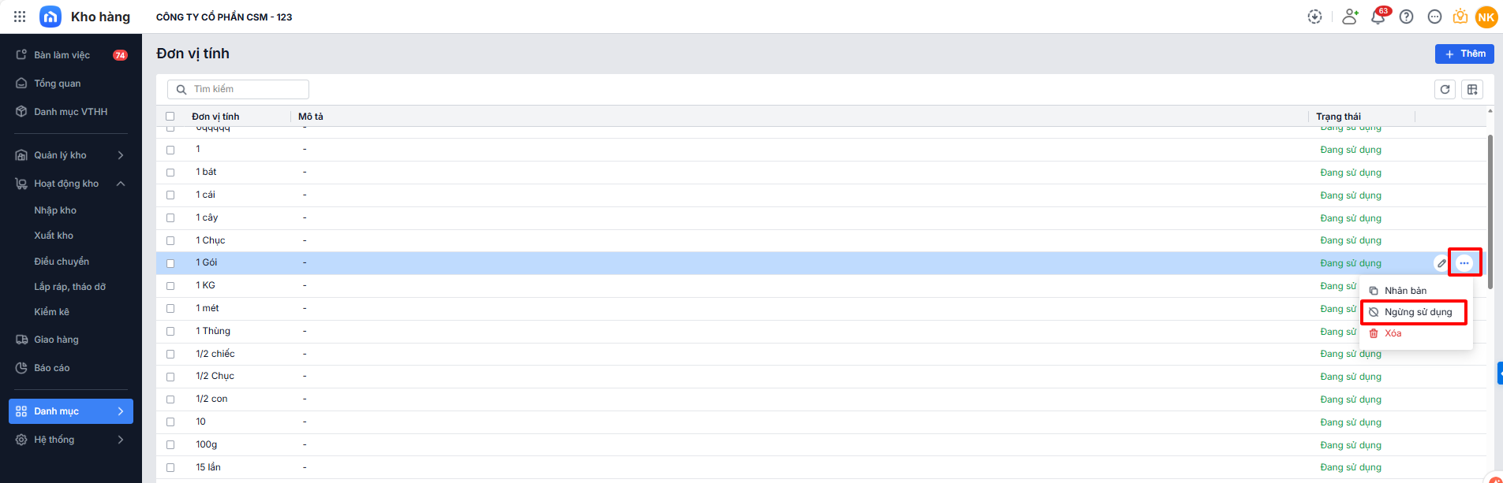1503x483 pixels.
Task: Click the notification bell icon
Action: pyautogui.click(x=1378, y=17)
